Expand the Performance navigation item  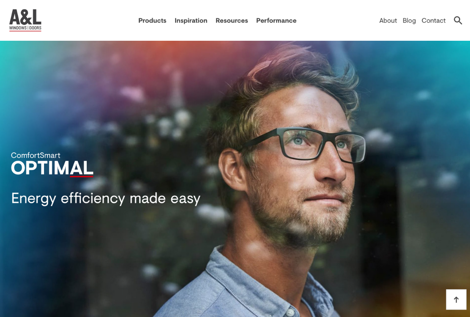pyautogui.click(x=276, y=21)
